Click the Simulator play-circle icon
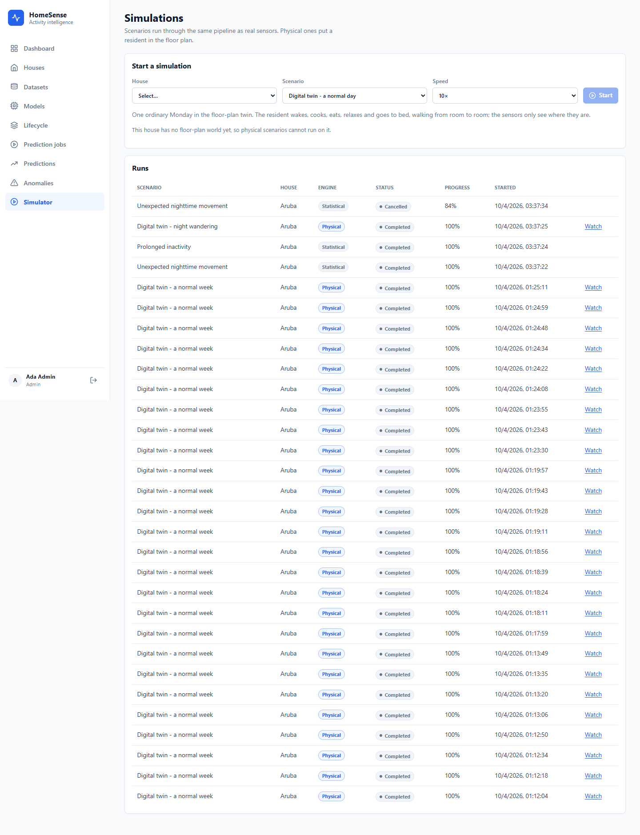Image resolution: width=640 pixels, height=835 pixels. 14,202
